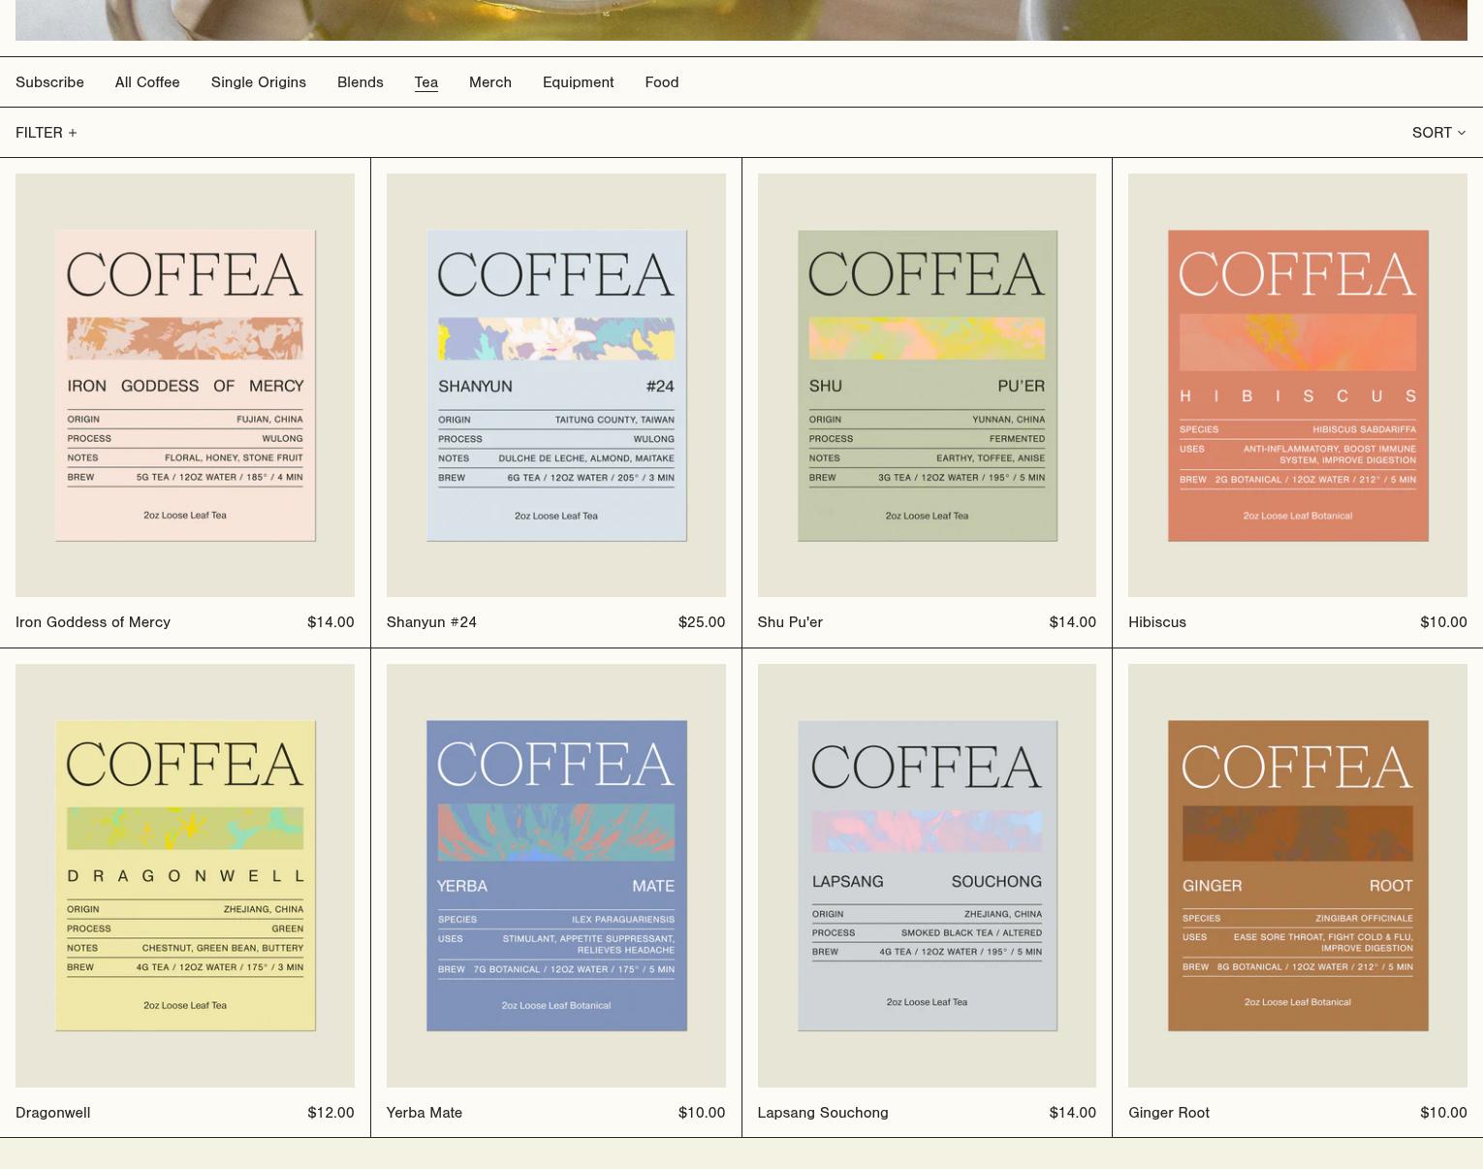Open the Lapsang Souchong package image
Image resolution: width=1483 pixels, height=1169 pixels.
pos(927,875)
